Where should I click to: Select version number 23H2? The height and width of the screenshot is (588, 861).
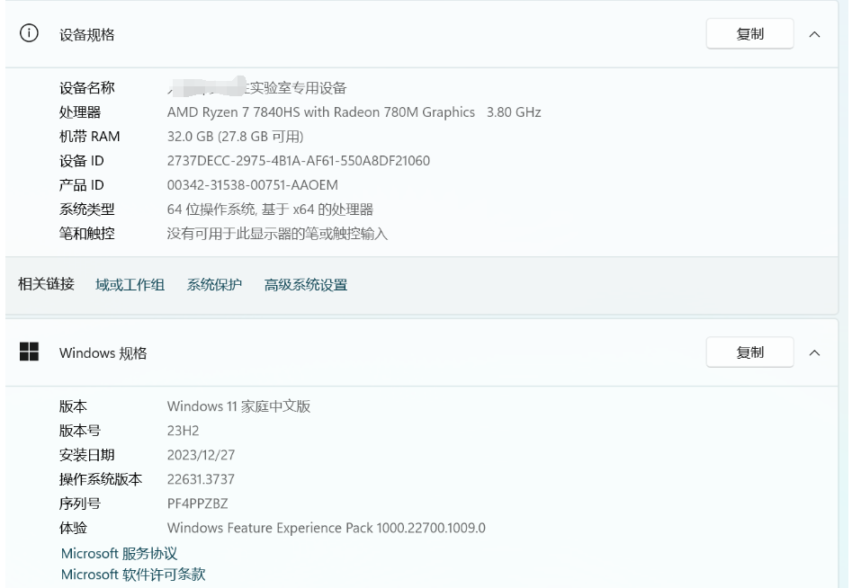pyautogui.click(x=183, y=431)
